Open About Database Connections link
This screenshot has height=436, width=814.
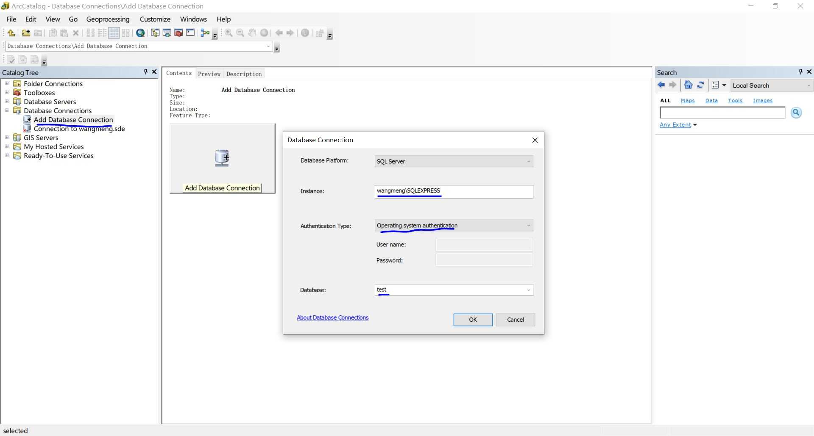(x=333, y=317)
